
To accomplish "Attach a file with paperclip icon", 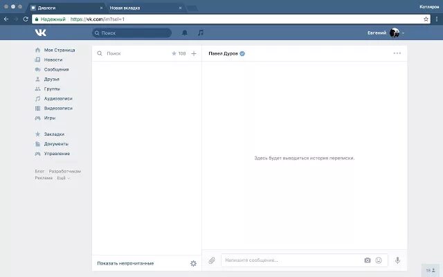I will 212,260.
